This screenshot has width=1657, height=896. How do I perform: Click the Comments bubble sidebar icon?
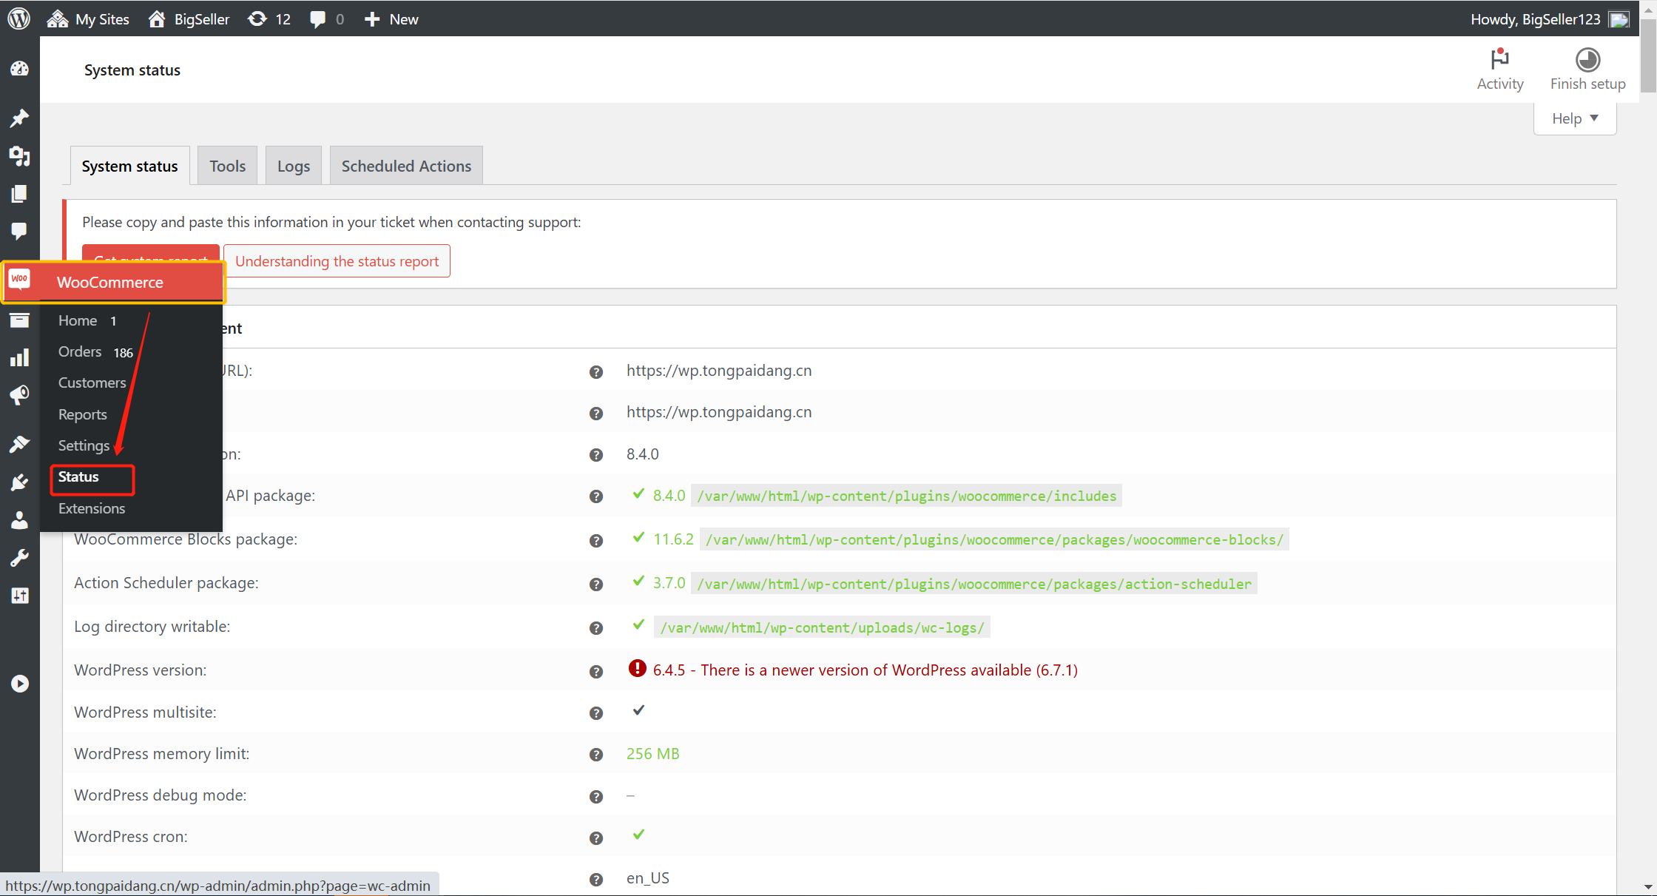(x=19, y=231)
